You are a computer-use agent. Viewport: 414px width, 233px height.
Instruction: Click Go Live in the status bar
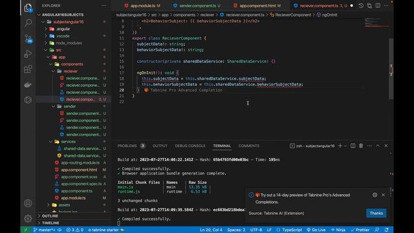coord(316,230)
